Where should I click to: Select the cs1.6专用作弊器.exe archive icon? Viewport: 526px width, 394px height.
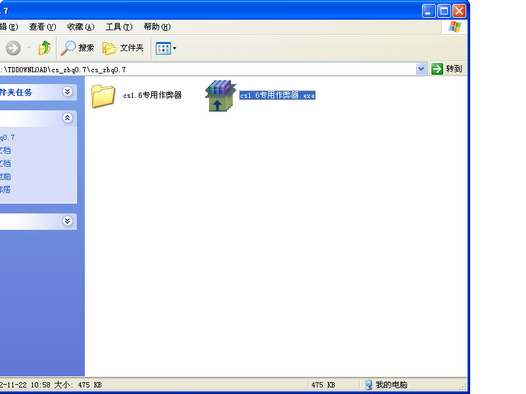tap(220, 96)
